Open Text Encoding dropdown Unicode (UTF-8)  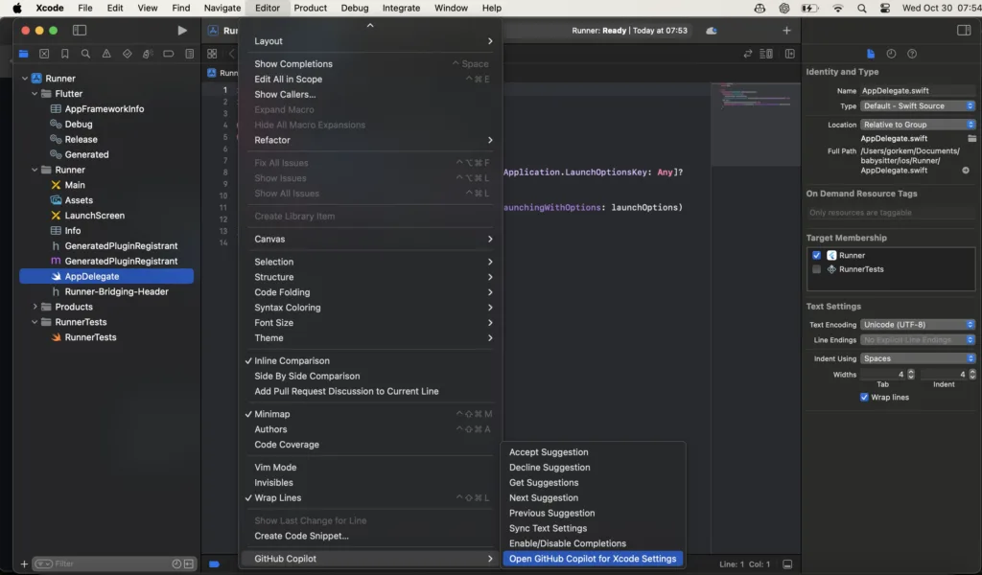(918, 325)
